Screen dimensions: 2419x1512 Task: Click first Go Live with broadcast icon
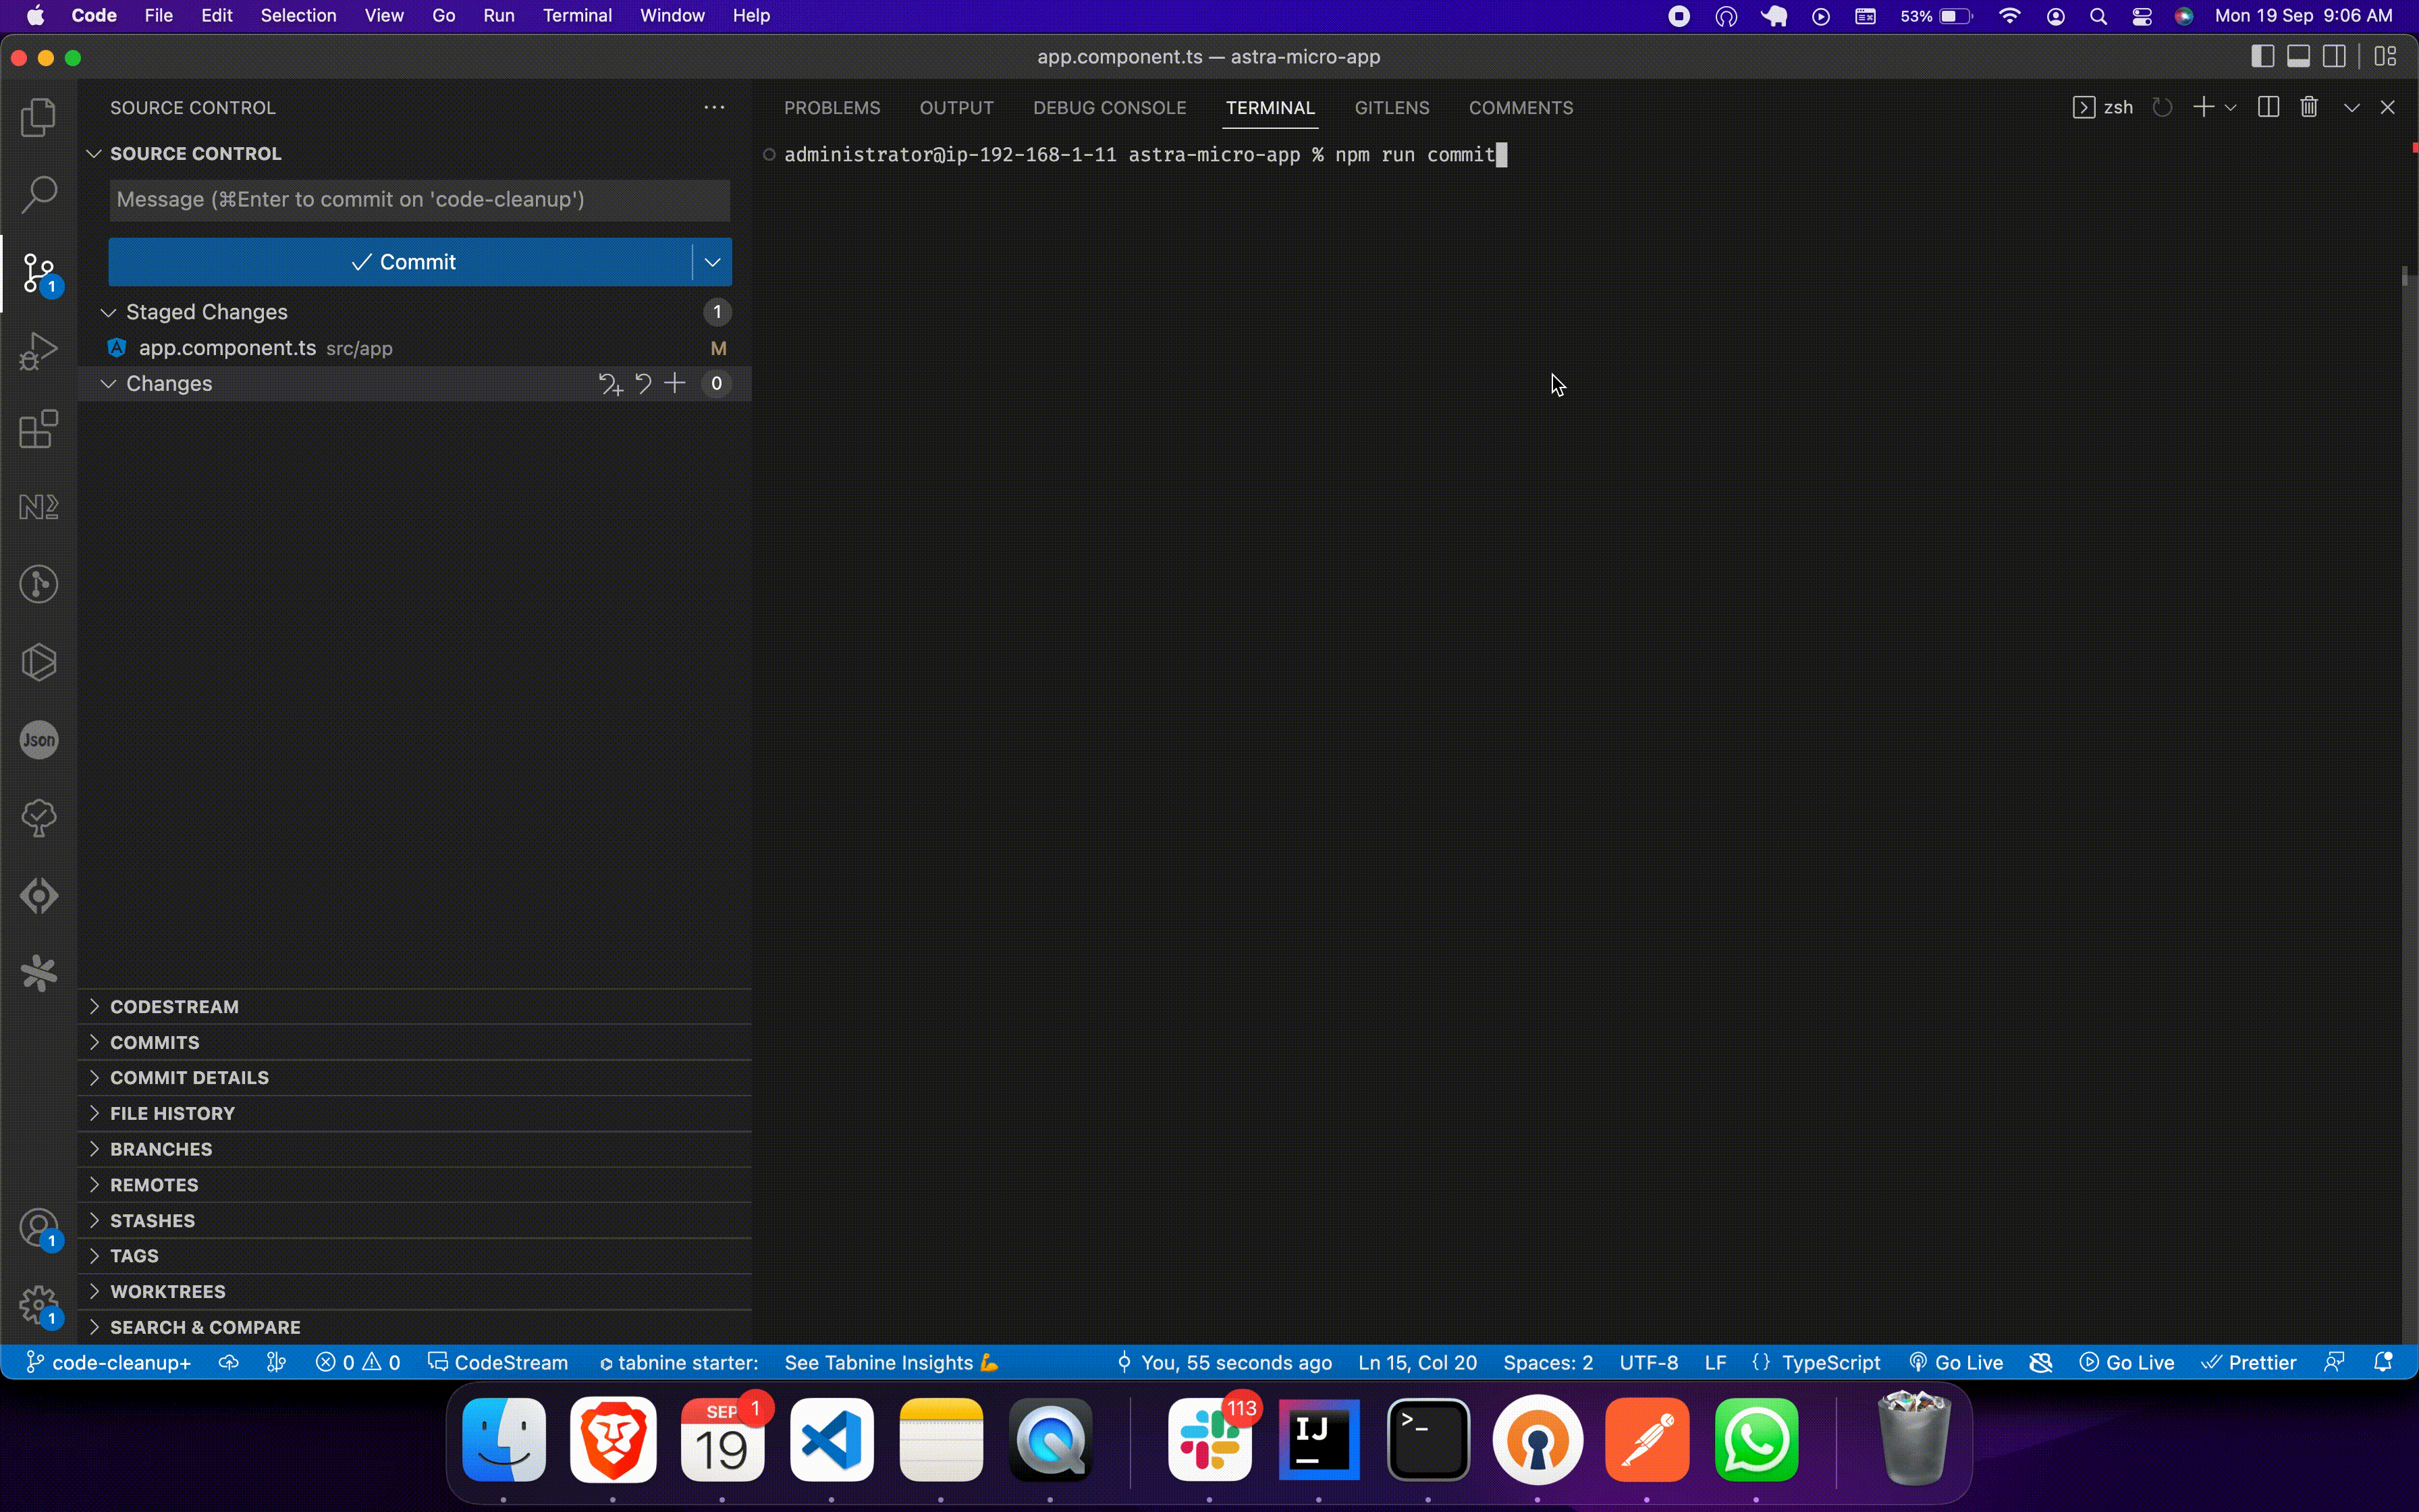[x=1956, y=1362]
